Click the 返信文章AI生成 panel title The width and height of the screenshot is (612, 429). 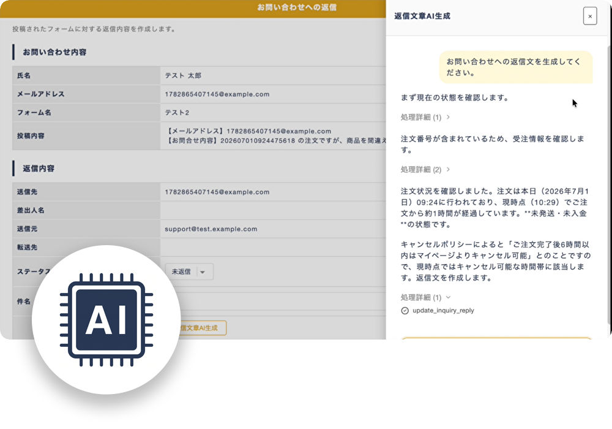tap(422, 16)
